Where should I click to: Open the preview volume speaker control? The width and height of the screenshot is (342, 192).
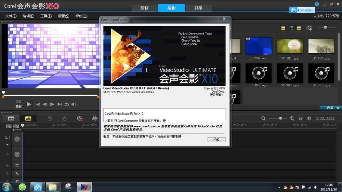(74, 104)
